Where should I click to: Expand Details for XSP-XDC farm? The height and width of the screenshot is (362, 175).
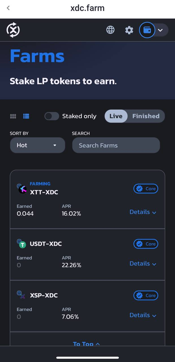[143, 315]
